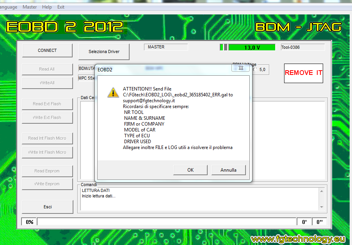Click the 'MODEL of CAR' line

tap(140, 130)
